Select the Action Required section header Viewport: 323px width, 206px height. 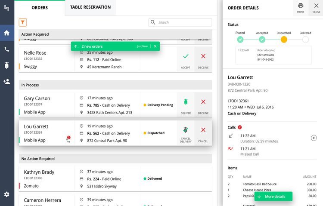[115, 34]
